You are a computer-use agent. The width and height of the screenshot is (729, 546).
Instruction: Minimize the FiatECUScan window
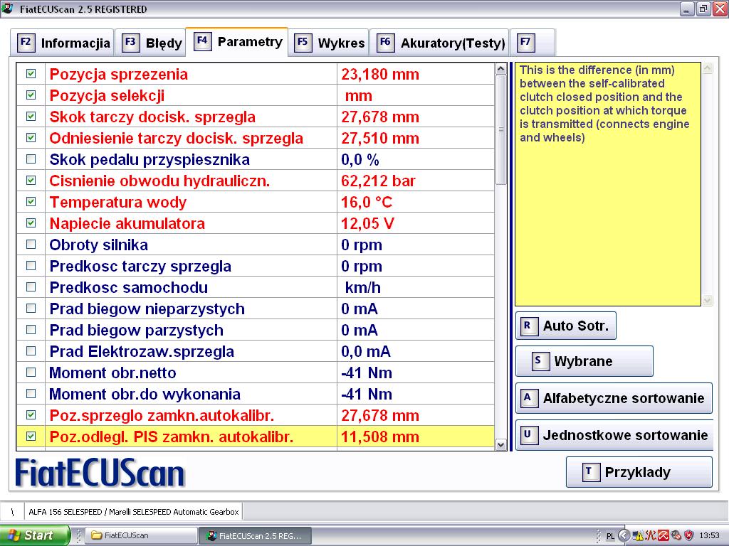[687, 9]
